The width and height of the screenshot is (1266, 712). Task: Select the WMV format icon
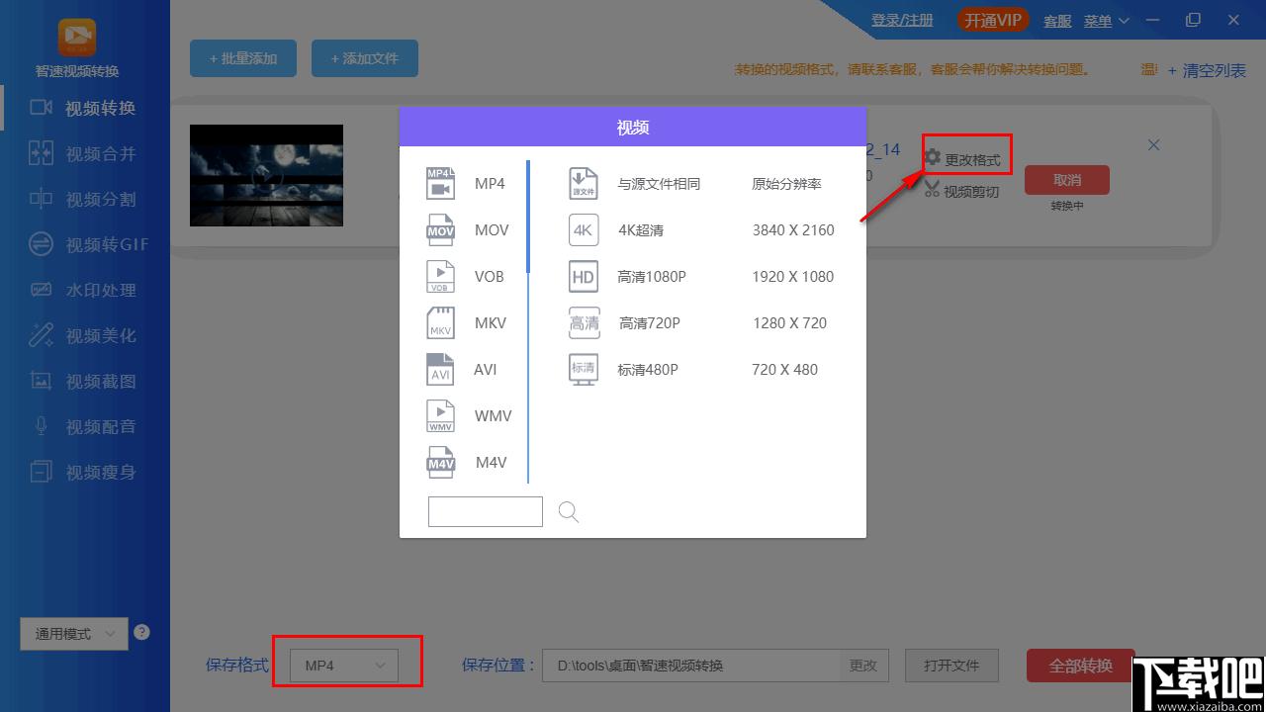(440, 416)
